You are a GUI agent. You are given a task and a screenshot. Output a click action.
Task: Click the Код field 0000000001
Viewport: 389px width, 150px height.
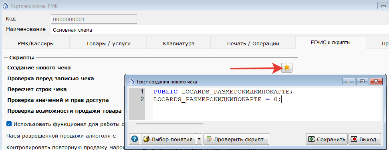pyautogui.click(x=94, y=19)
